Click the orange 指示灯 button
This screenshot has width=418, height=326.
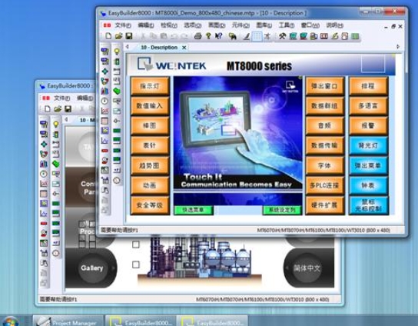[150, 86]
